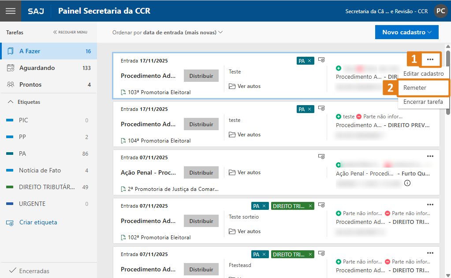Viewport: 451px width, 278px height.
Task: Click add-tag icon on first task card
Action: (x=321, y=60)
